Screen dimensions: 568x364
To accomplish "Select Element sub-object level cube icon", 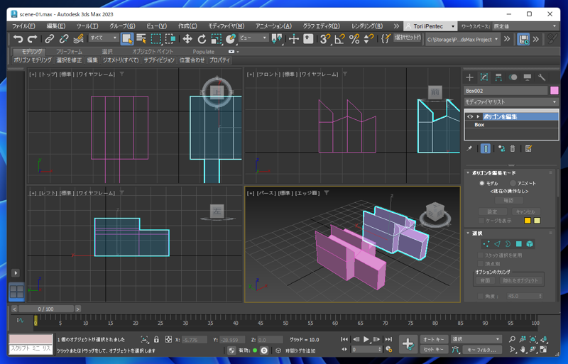I will pyautogui.click(x=530, y=244).
